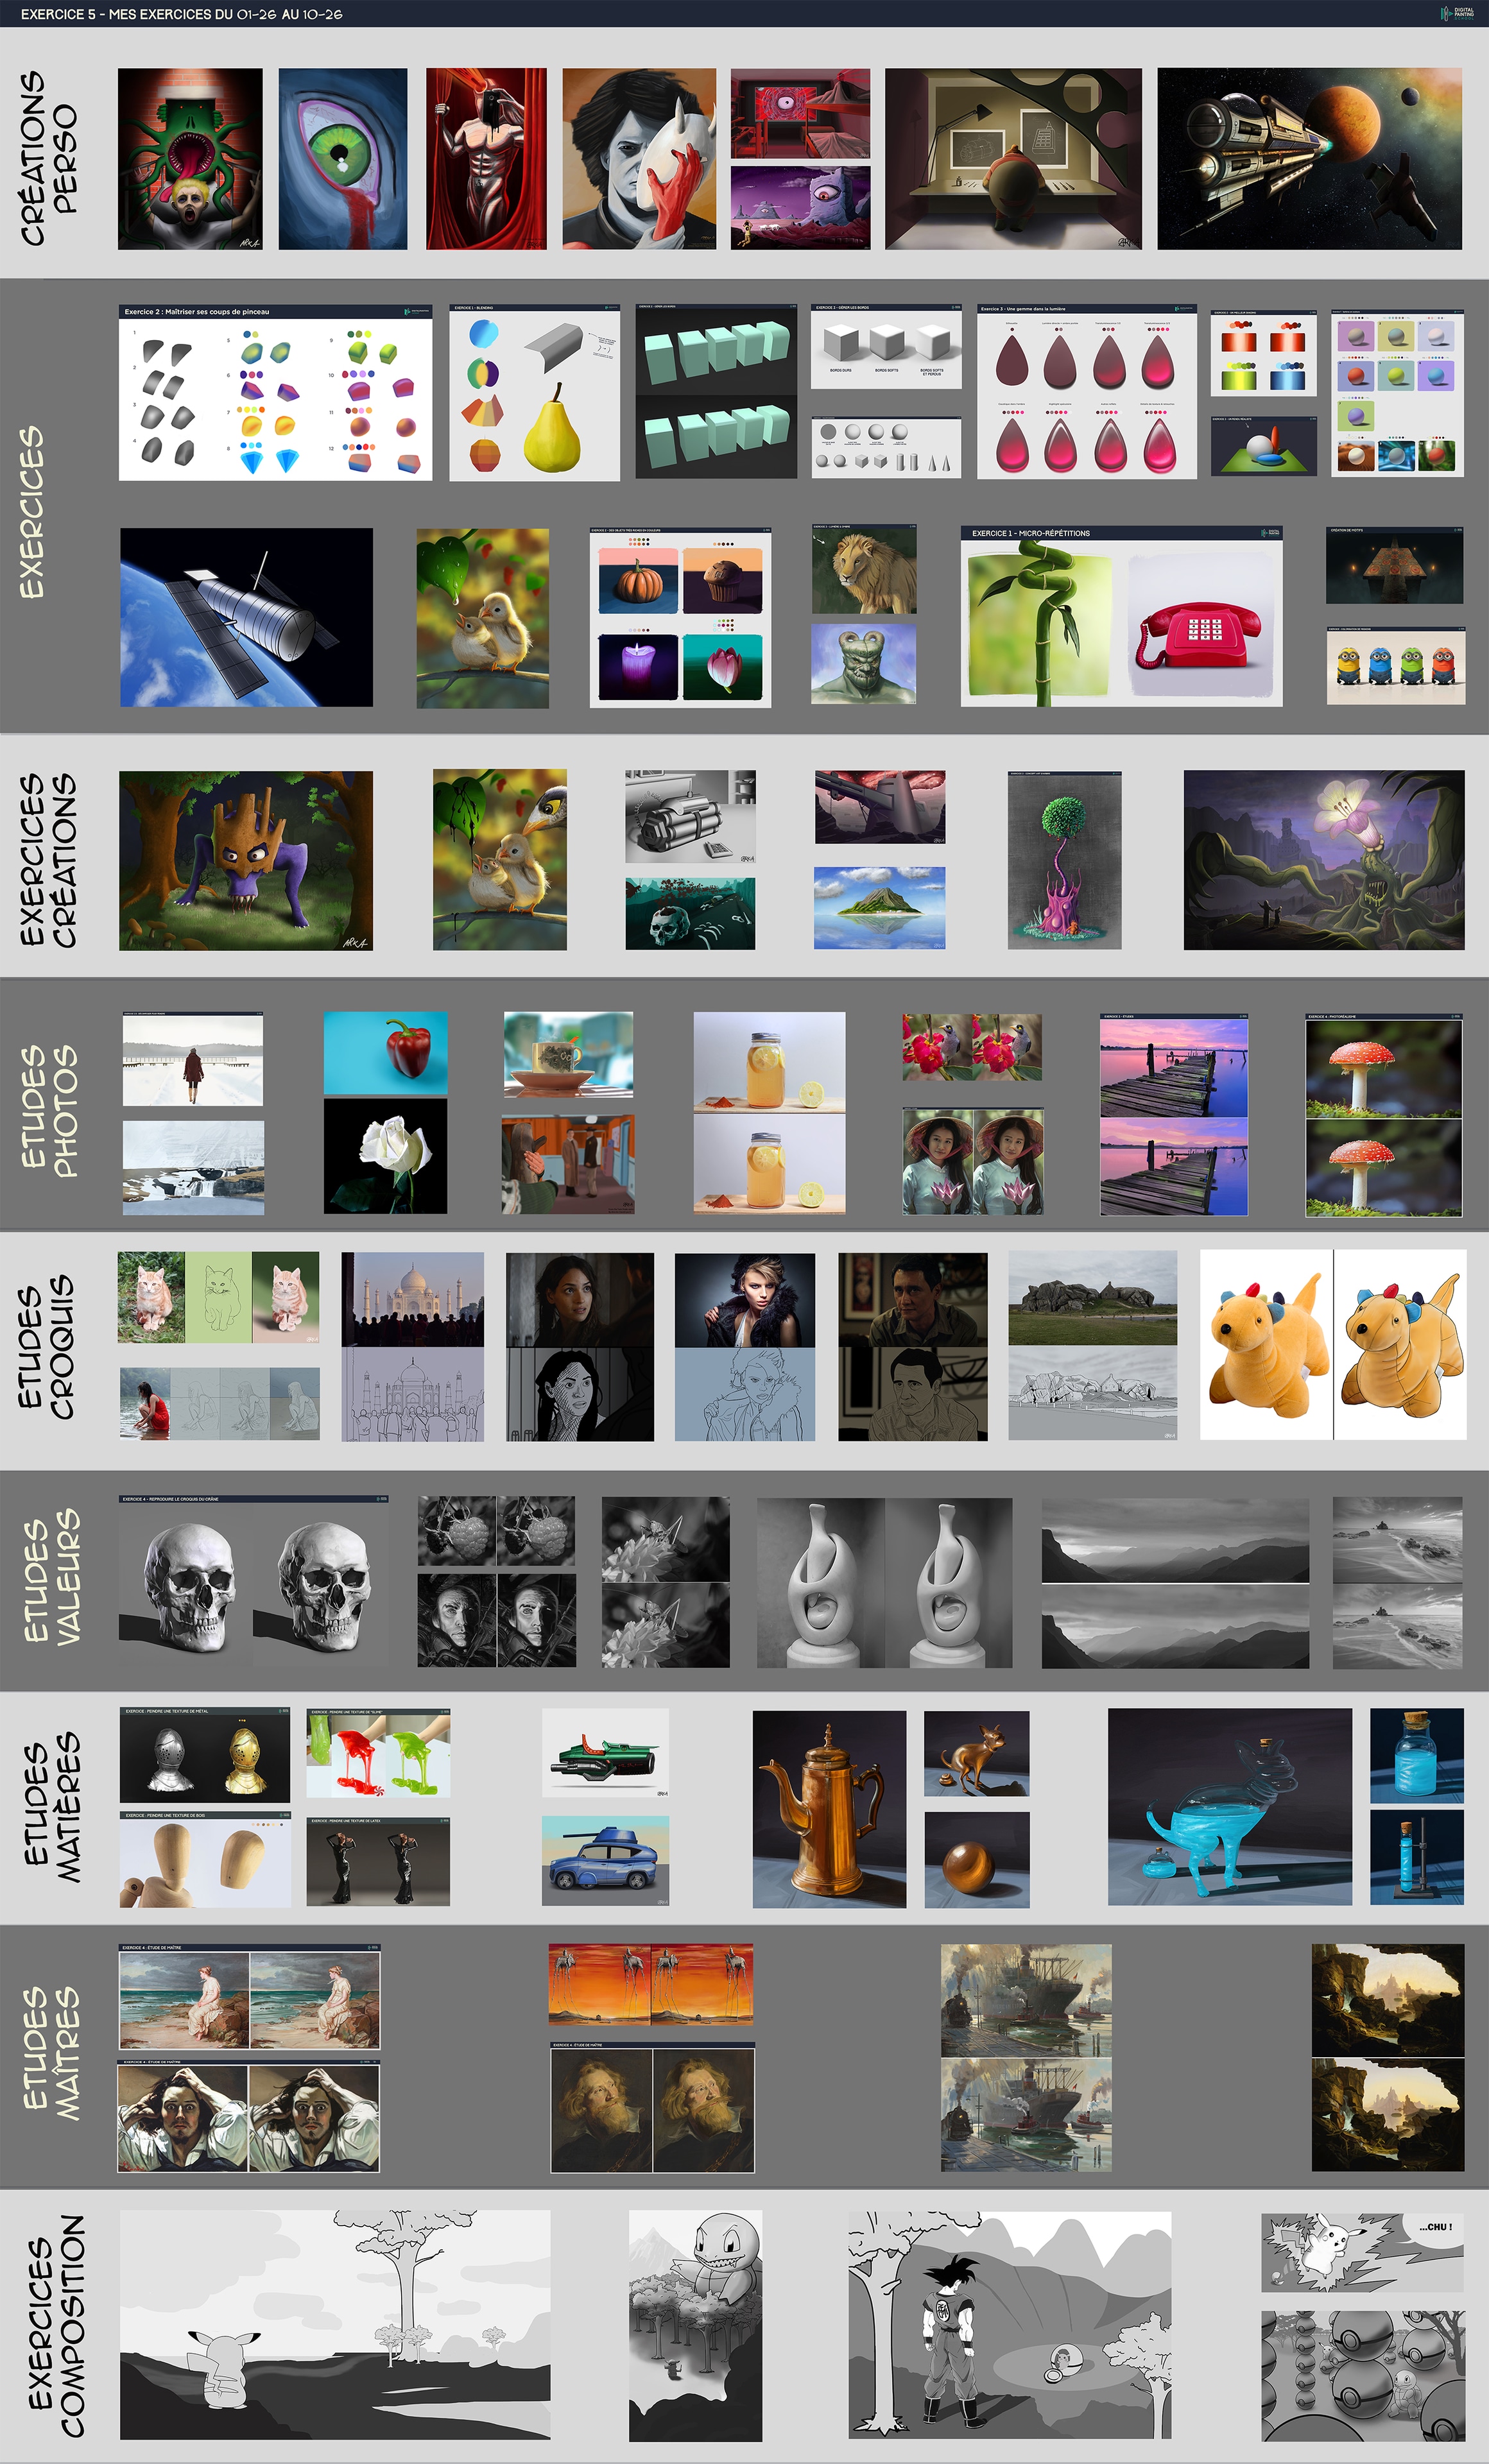
Task: Open the Taj Mahal sketch study
Action: [x=413, y=1346]
